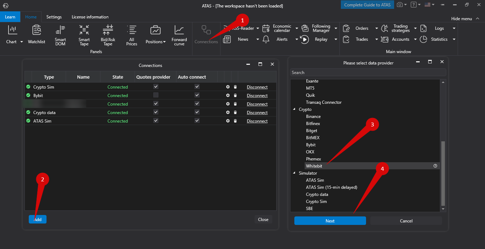Open settings gear for Crypto Sim connection

pyautogui.click(x=228, y=87)
